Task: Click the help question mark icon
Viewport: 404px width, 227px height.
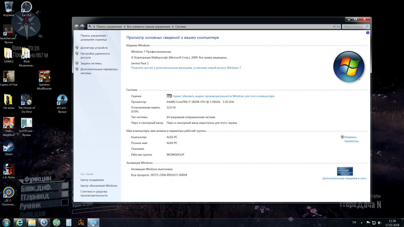Action: (x=368, y=32)
